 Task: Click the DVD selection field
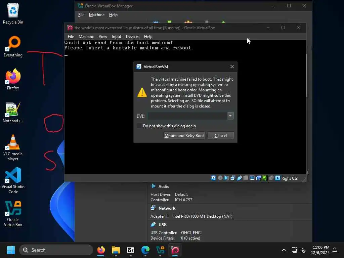pos(187,116)
